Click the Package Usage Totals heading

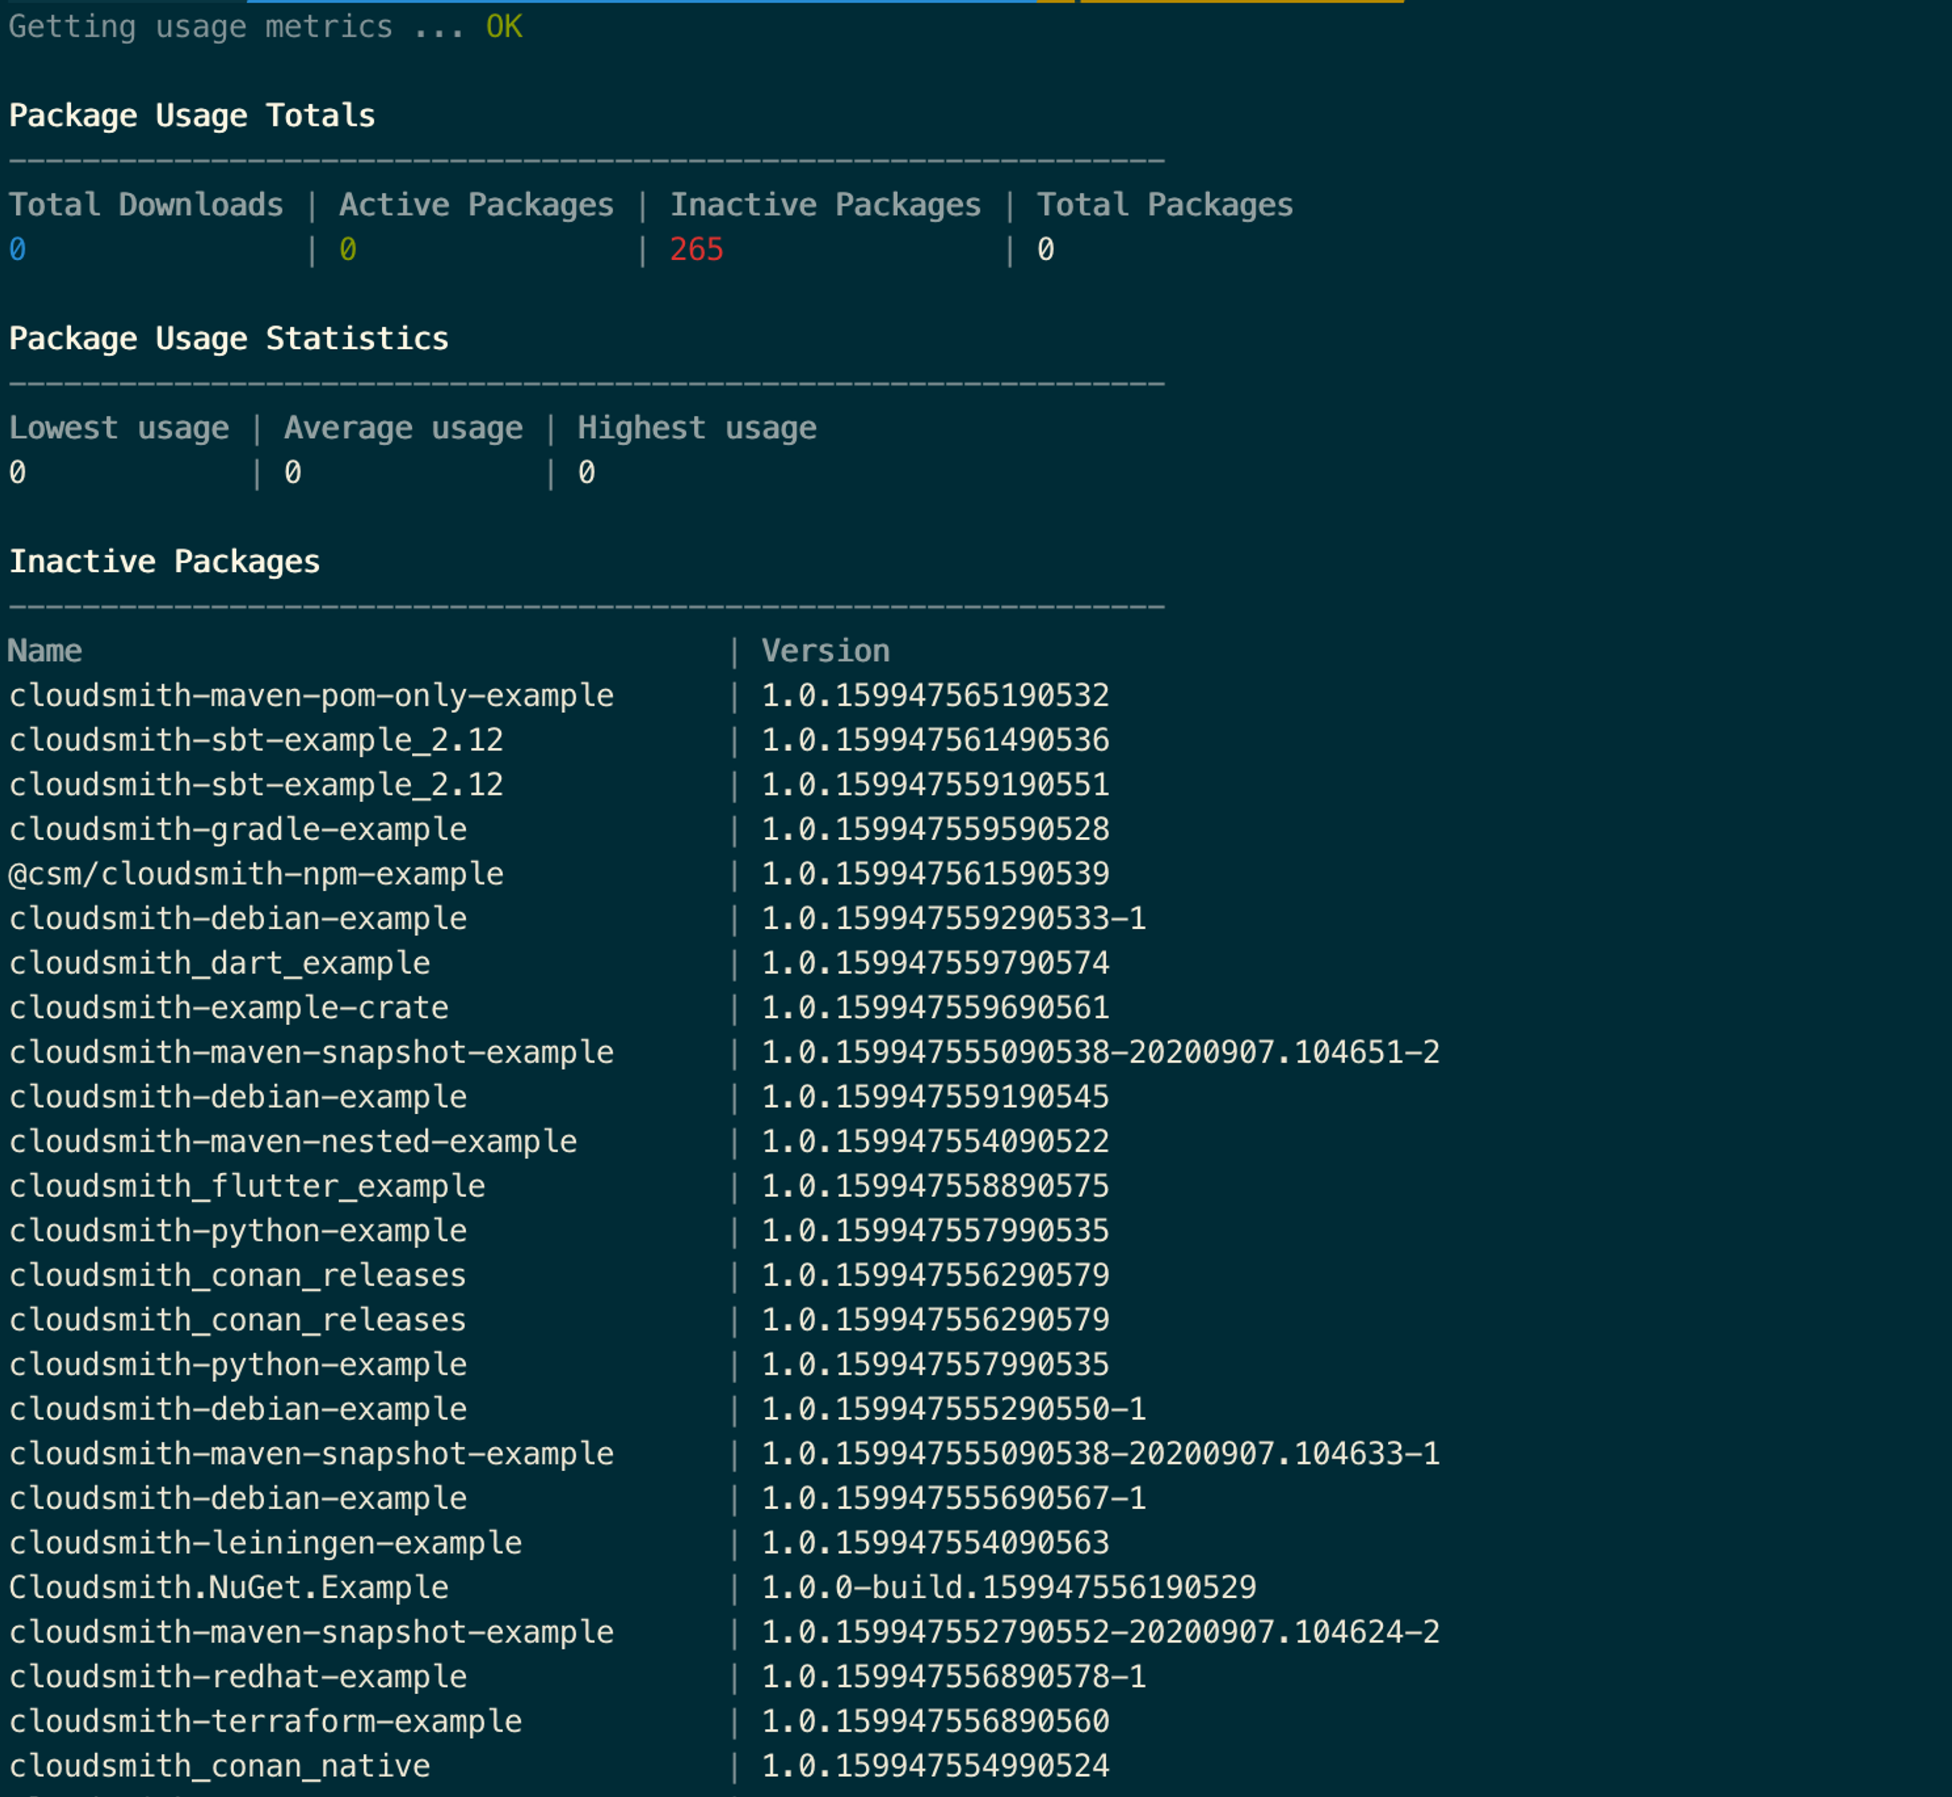[x=192, y=116]
